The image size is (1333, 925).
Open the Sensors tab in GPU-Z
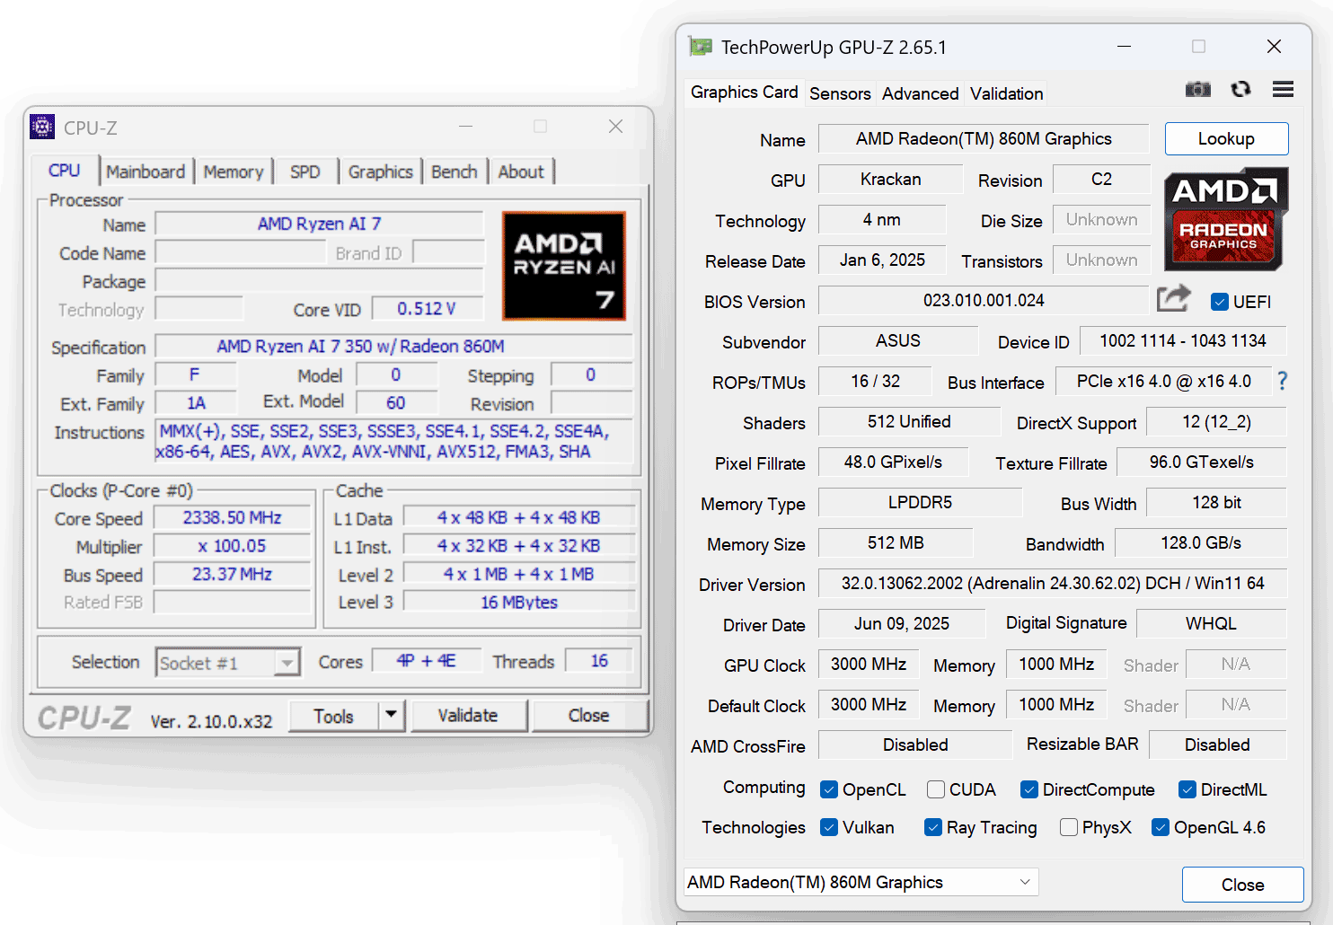[x=840, y=93]
